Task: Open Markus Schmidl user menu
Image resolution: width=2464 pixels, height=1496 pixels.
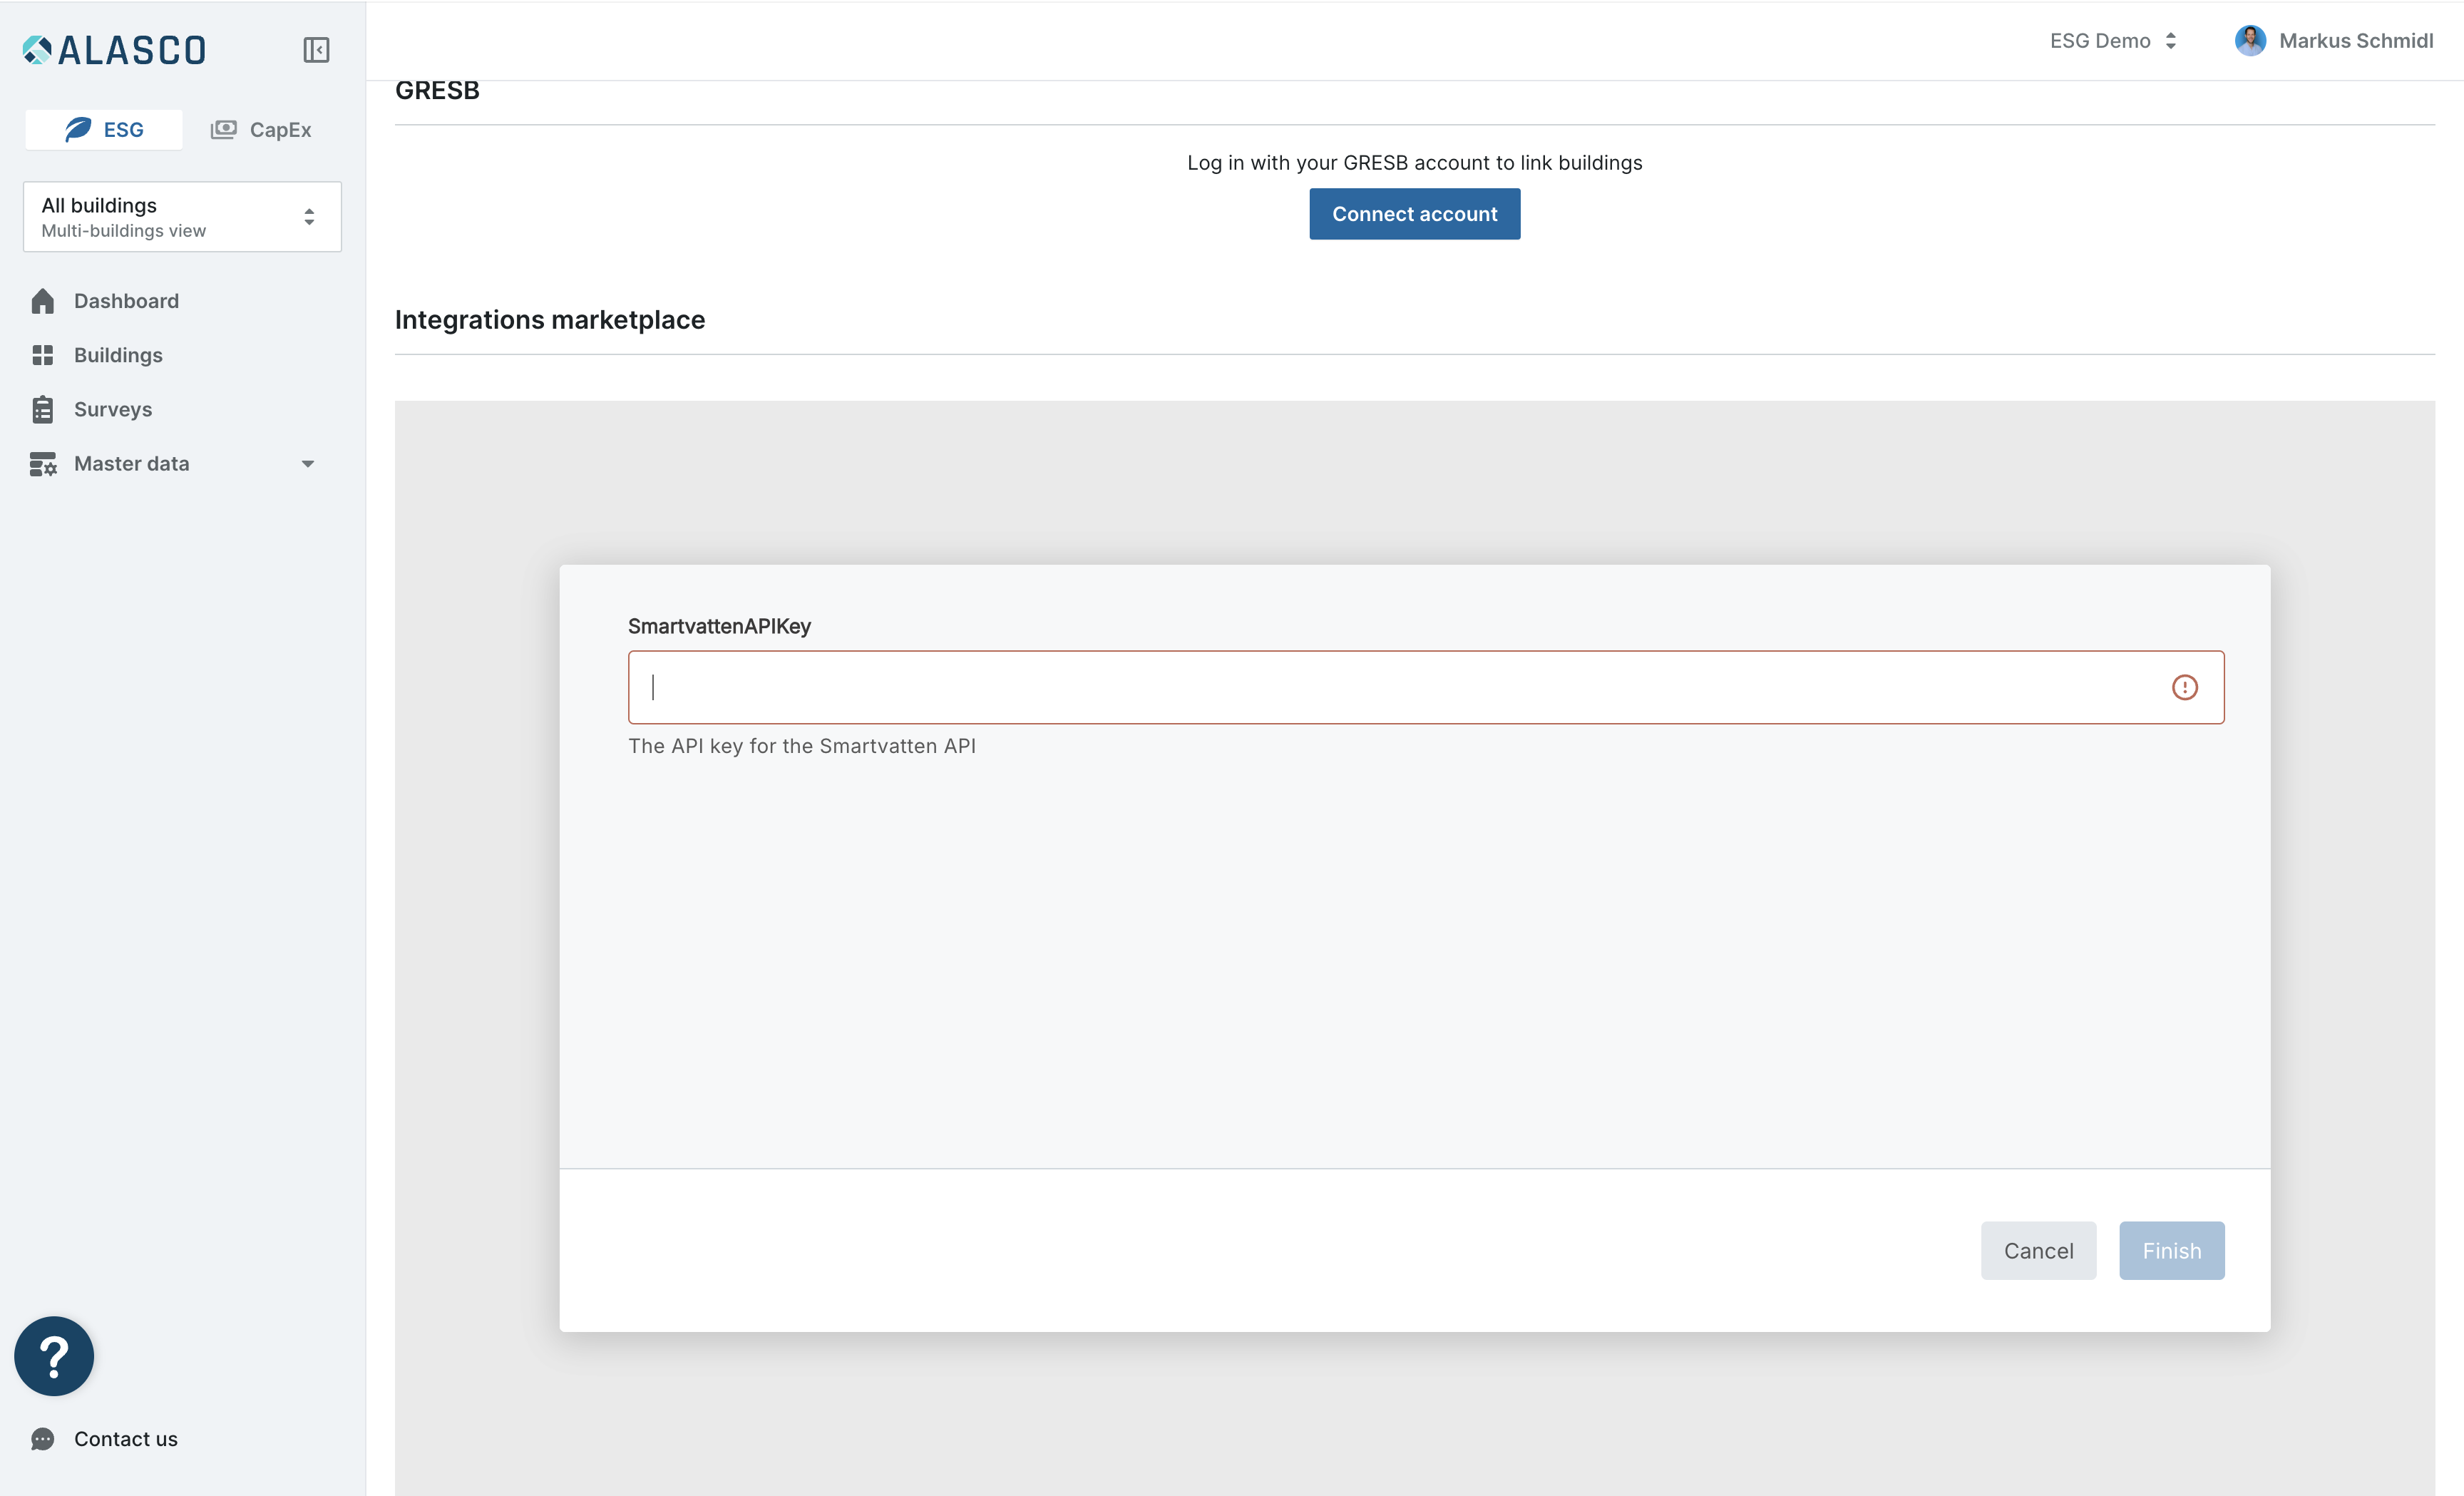Action: coord(2334,41)
